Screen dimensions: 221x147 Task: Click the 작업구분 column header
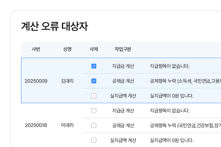click(123, 49)
